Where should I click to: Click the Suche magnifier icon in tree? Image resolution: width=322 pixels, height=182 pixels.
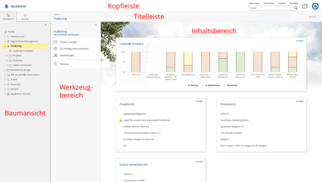point(8,79)
